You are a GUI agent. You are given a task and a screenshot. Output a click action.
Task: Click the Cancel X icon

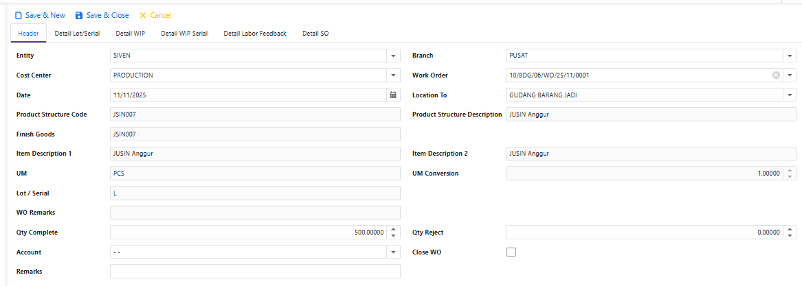click(x=143, y=15)
